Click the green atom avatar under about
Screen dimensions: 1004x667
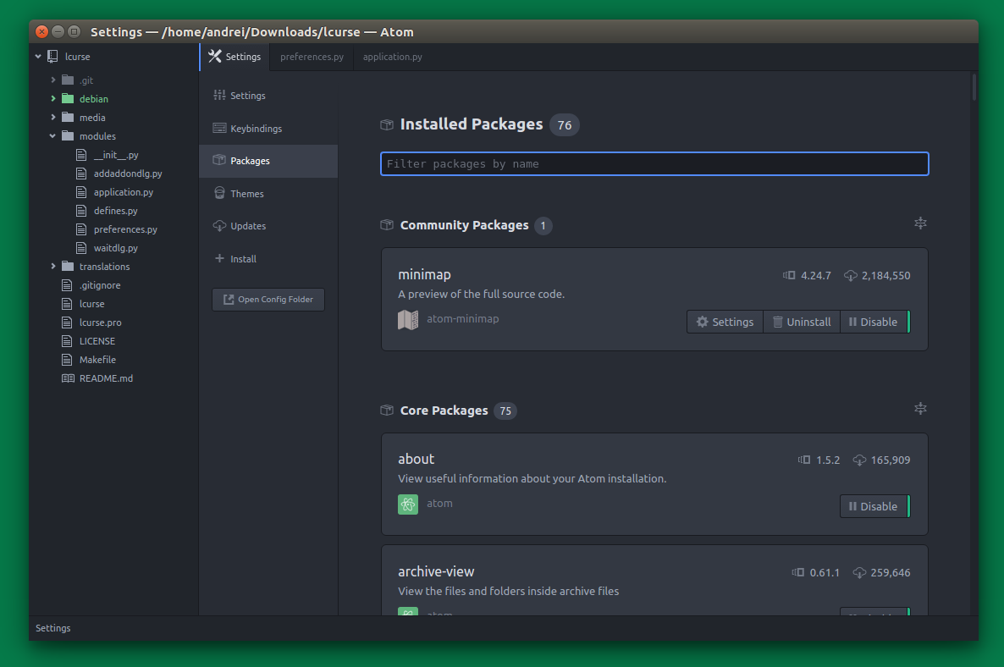[x=408, y=504]
